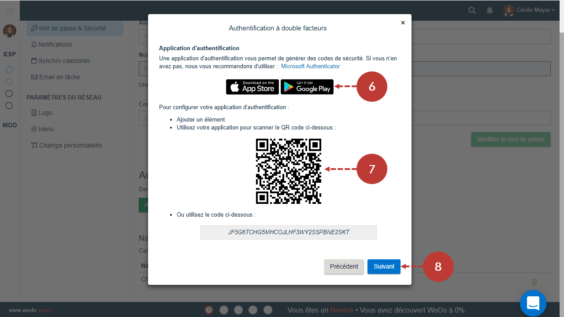Open notifications bell in top bar
The image size is (564, 317).
[490, 10]
